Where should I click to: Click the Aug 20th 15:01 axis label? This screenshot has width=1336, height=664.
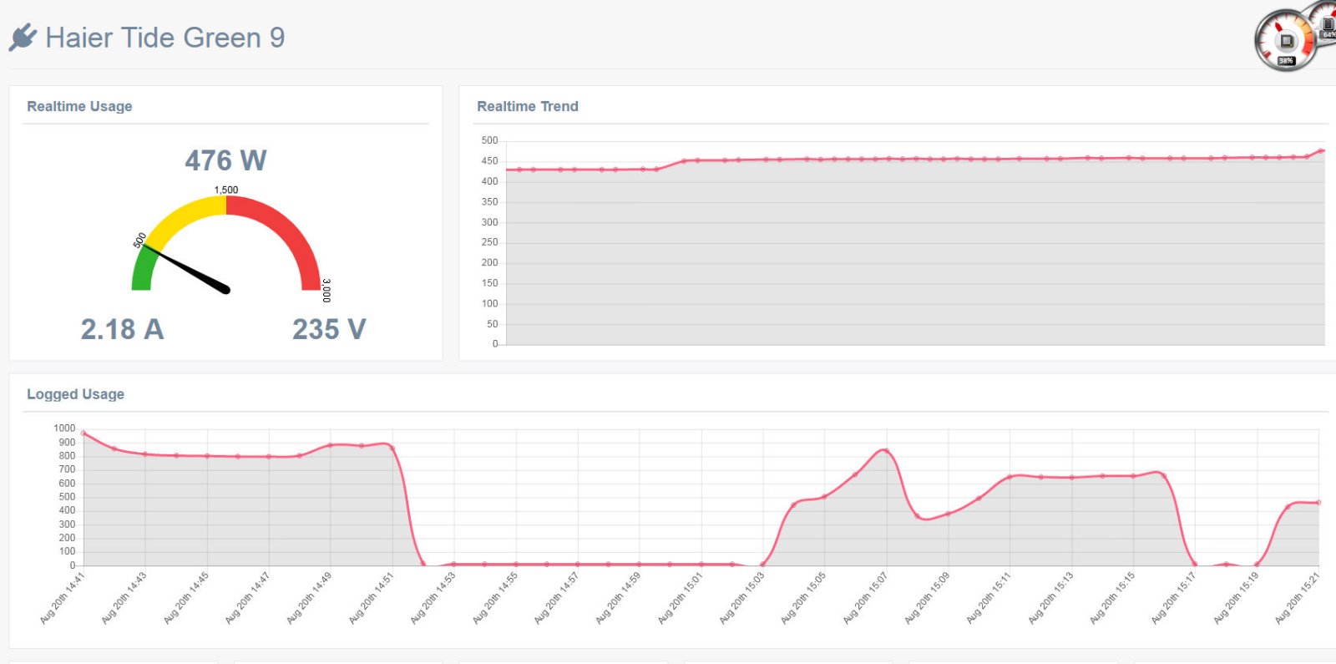680,598
